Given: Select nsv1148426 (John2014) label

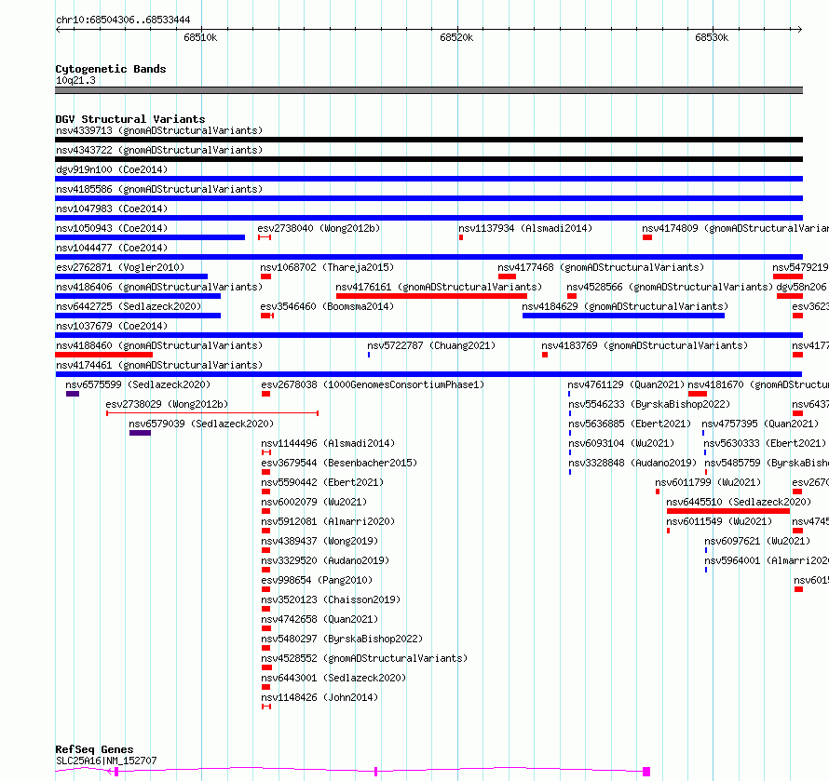Looking at the screenshot, I should tap(319, 697).
